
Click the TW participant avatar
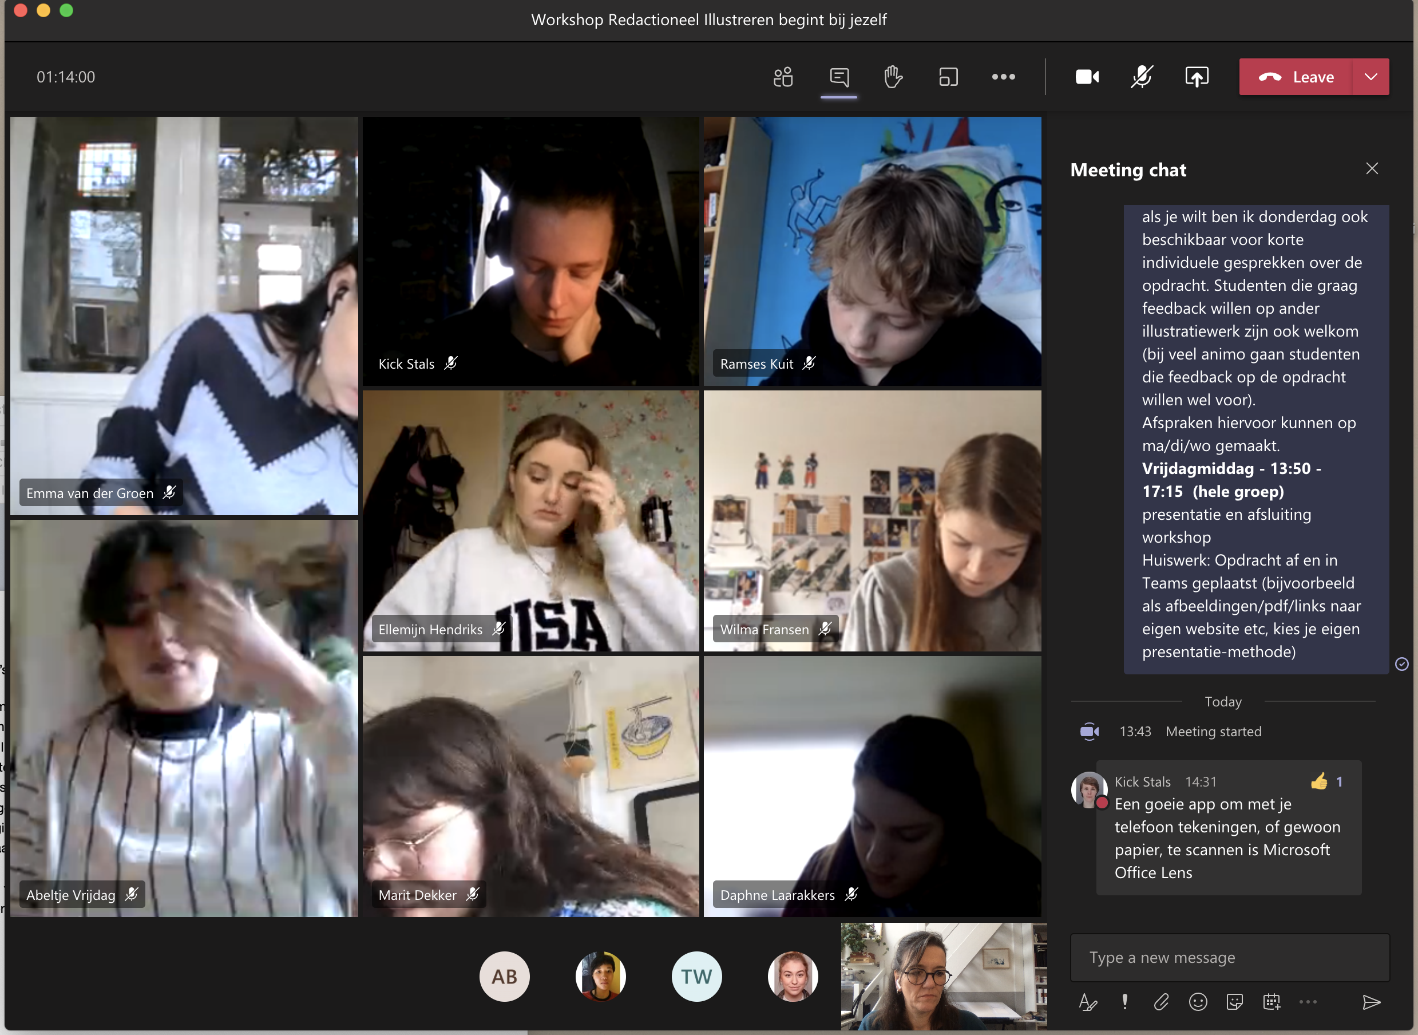(x=696, y=976)
